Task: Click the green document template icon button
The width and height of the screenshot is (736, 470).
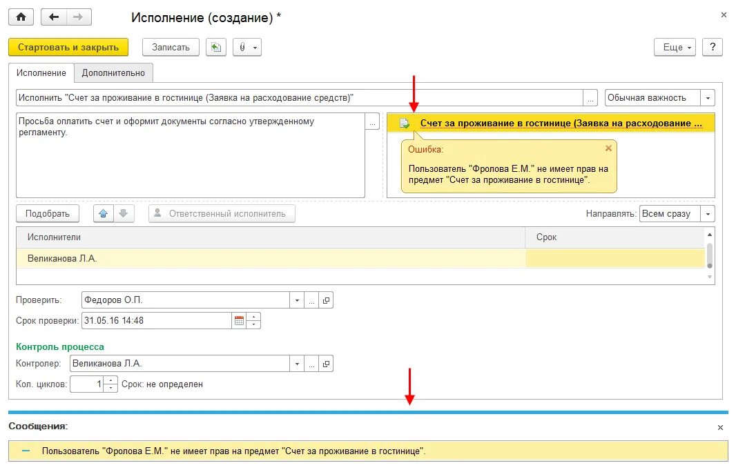Action: coord(216,48)
